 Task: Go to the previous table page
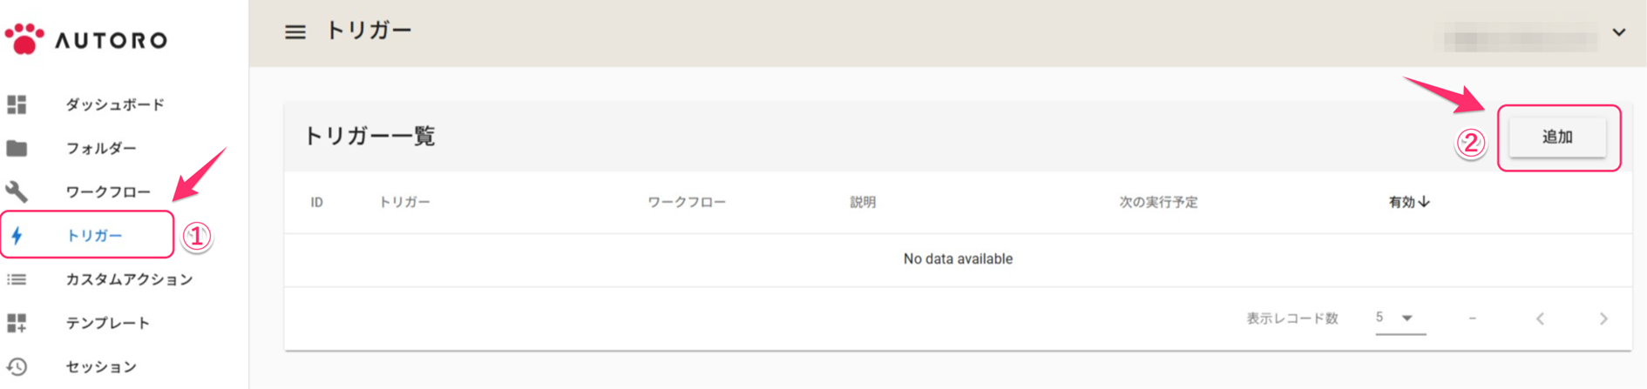(1540, 319)
